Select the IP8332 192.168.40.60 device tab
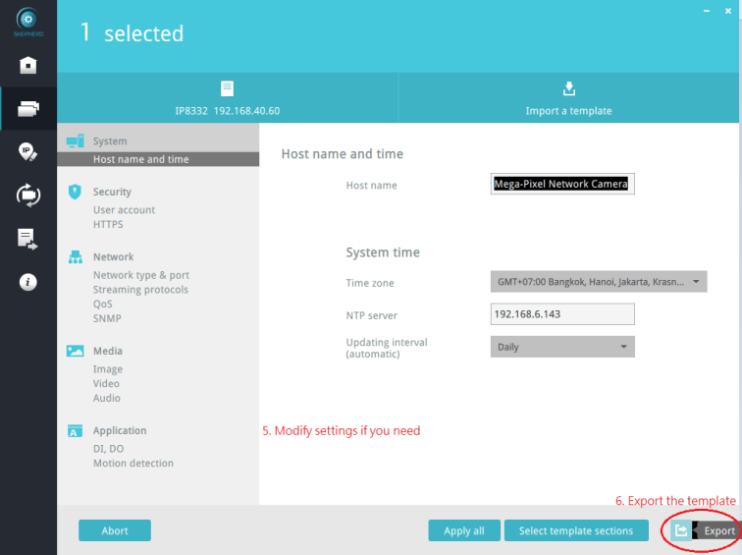The width and height of the screenshot is (742, 555). (227, 98)
